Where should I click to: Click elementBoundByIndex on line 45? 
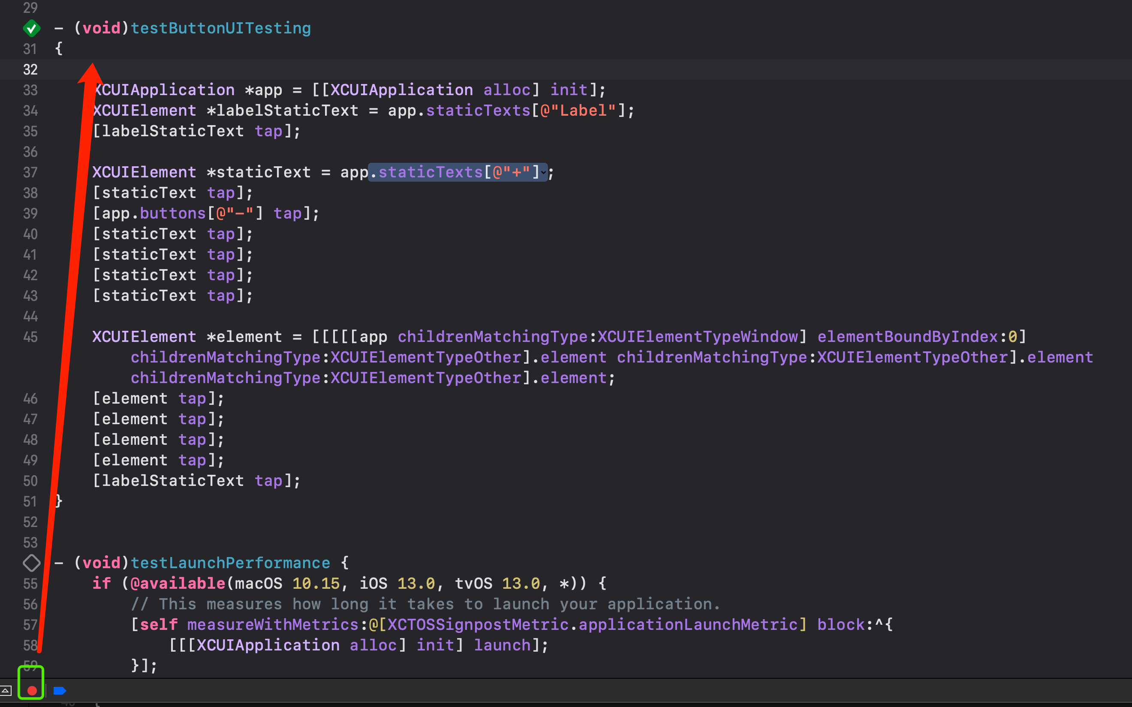(907, 337)
